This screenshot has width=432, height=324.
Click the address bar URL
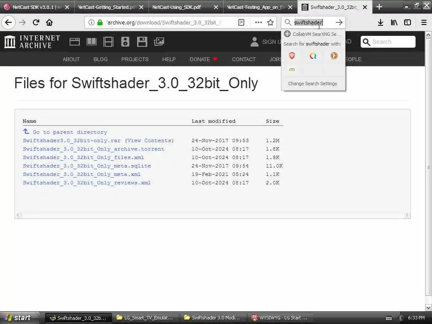click(x=164, y=22)
